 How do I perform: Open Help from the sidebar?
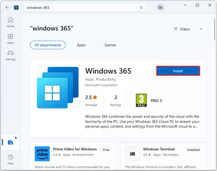[11, 159]
